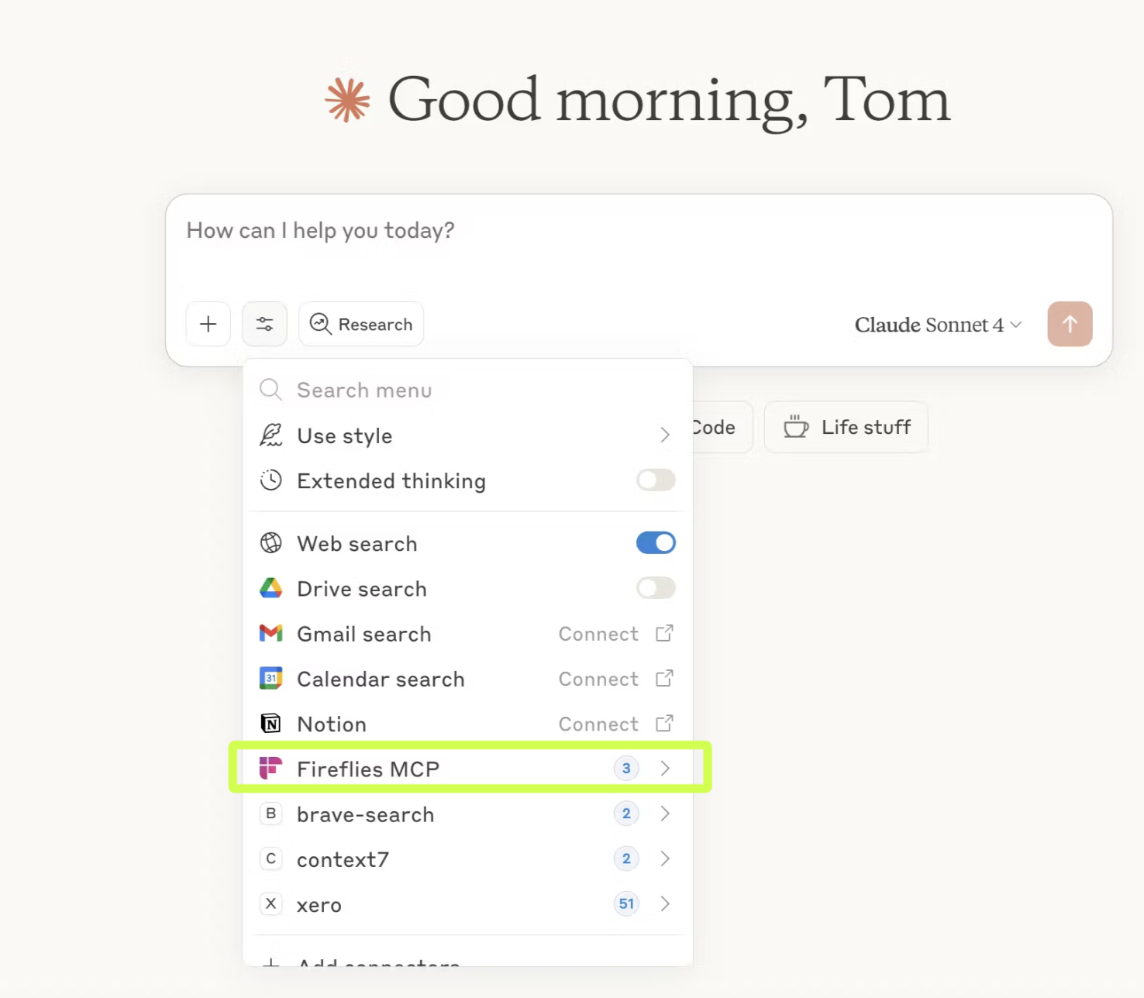Screen dimensions: 1144x998
Task: Click the Gmail icon
Action: 270,634
